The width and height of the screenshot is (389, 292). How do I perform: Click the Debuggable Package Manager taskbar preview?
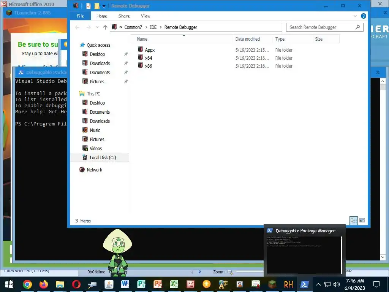pyautogui.click(x=304, y=250)
